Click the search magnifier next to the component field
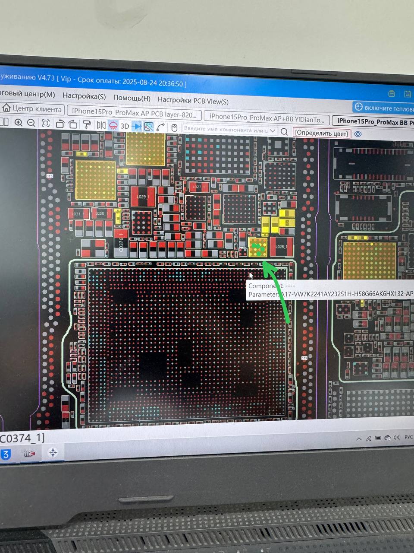Image resolution: width=414 pixels, height=553 pixels. pos(284,132)
